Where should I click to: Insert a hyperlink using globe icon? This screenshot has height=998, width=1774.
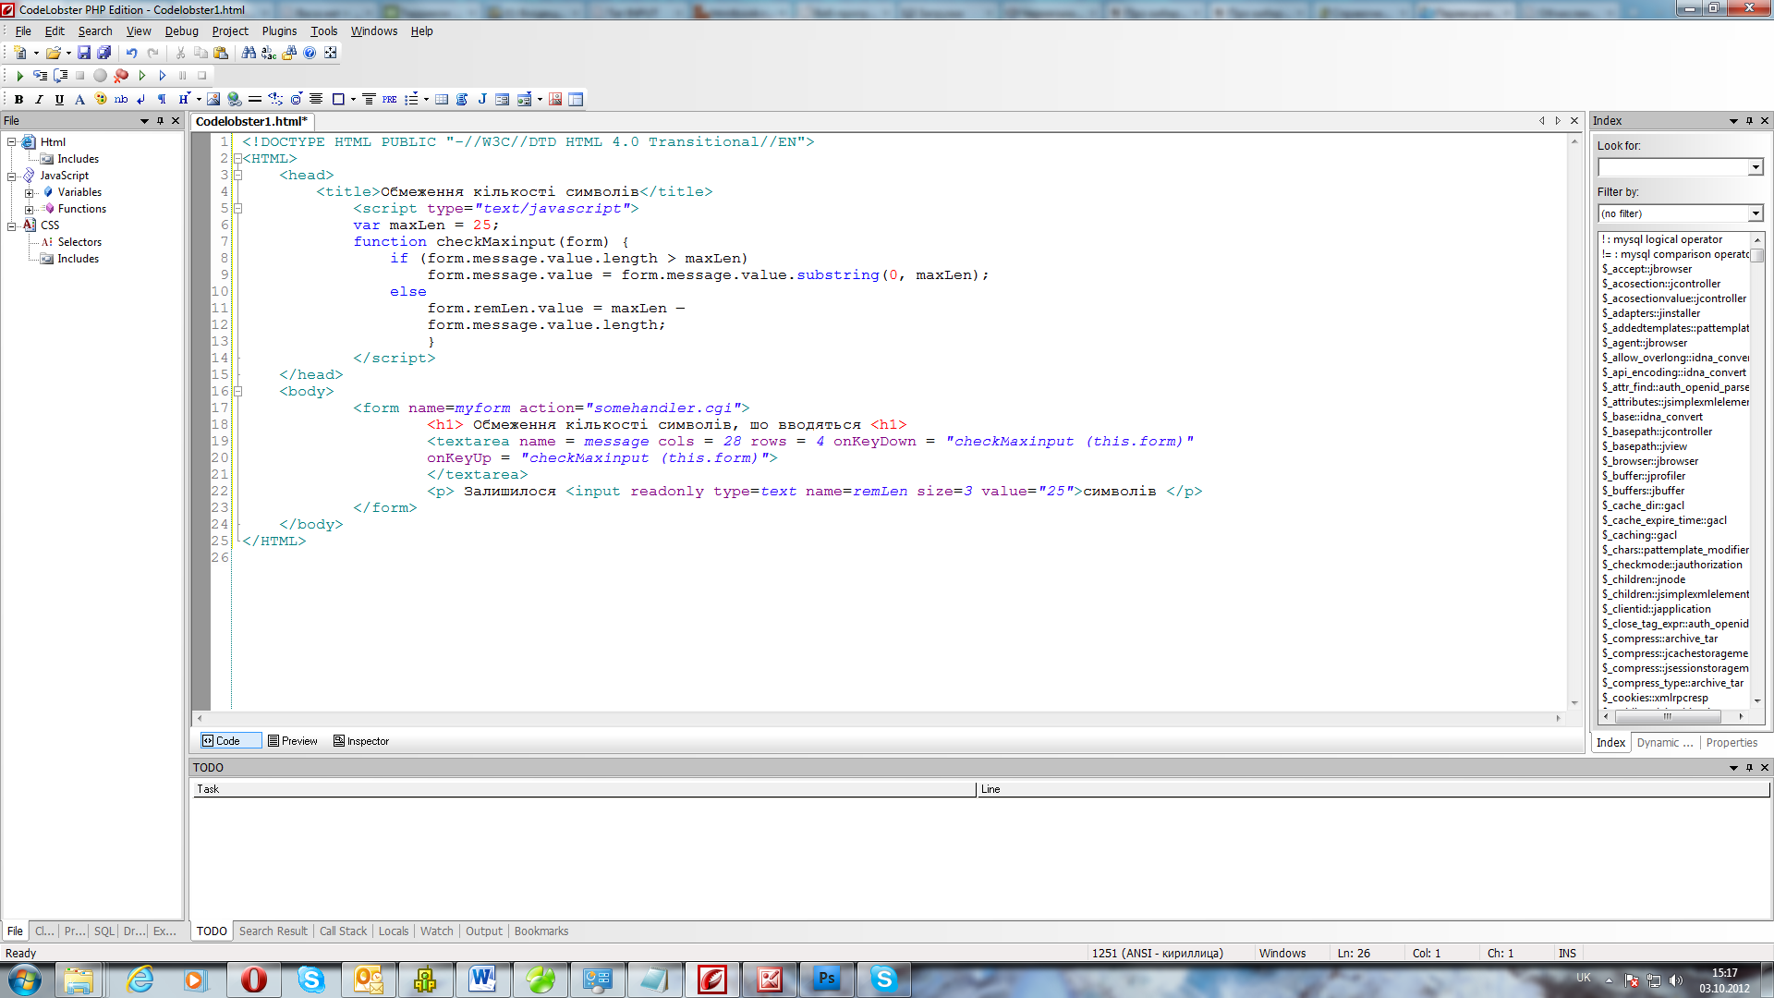click(x=234, y=100)
